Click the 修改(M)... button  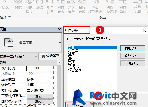tap(133, 56)
